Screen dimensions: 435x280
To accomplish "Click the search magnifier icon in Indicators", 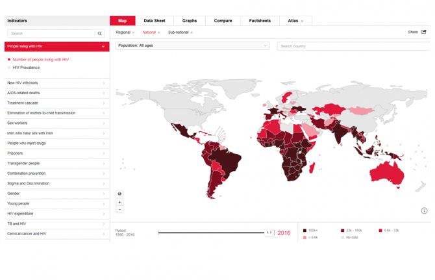I will click(x=99, y=33).
